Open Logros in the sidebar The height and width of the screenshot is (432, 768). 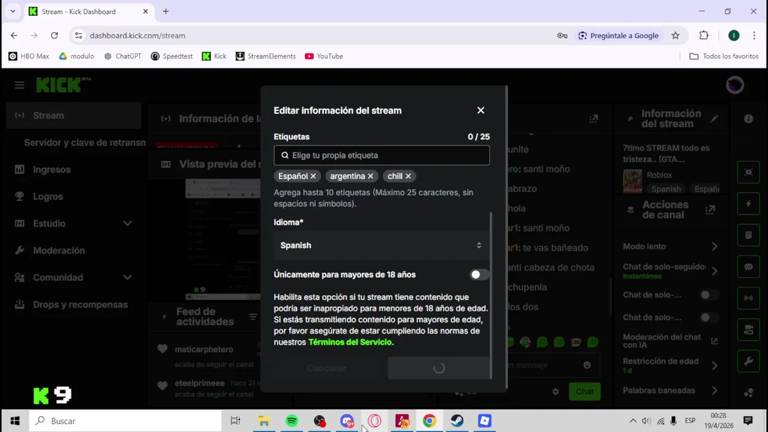pyautogui.click(x=47, y=197)
